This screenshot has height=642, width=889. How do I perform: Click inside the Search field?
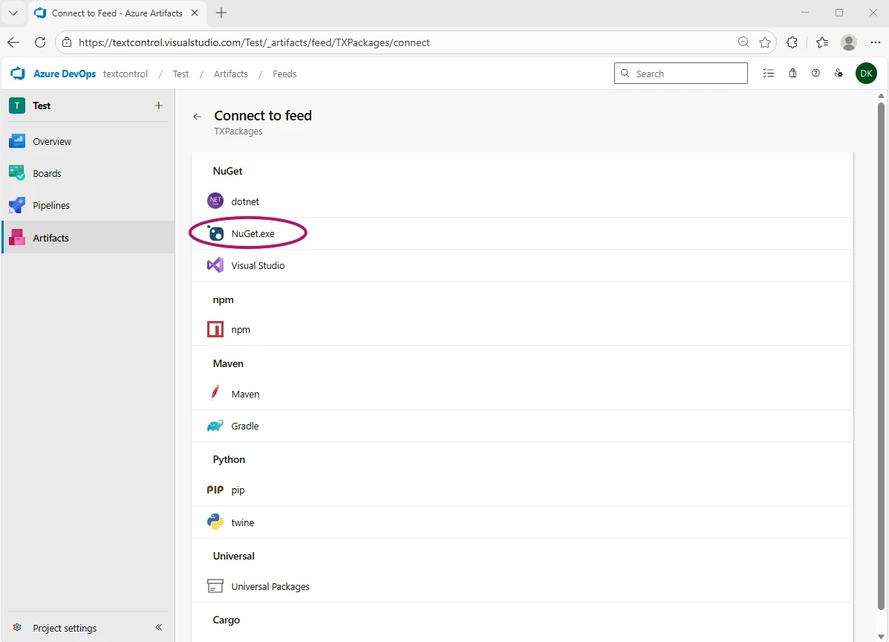680,73
